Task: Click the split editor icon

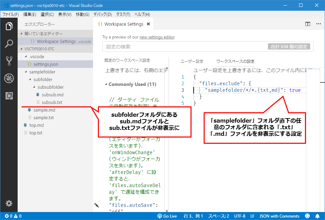Action: 308,24
